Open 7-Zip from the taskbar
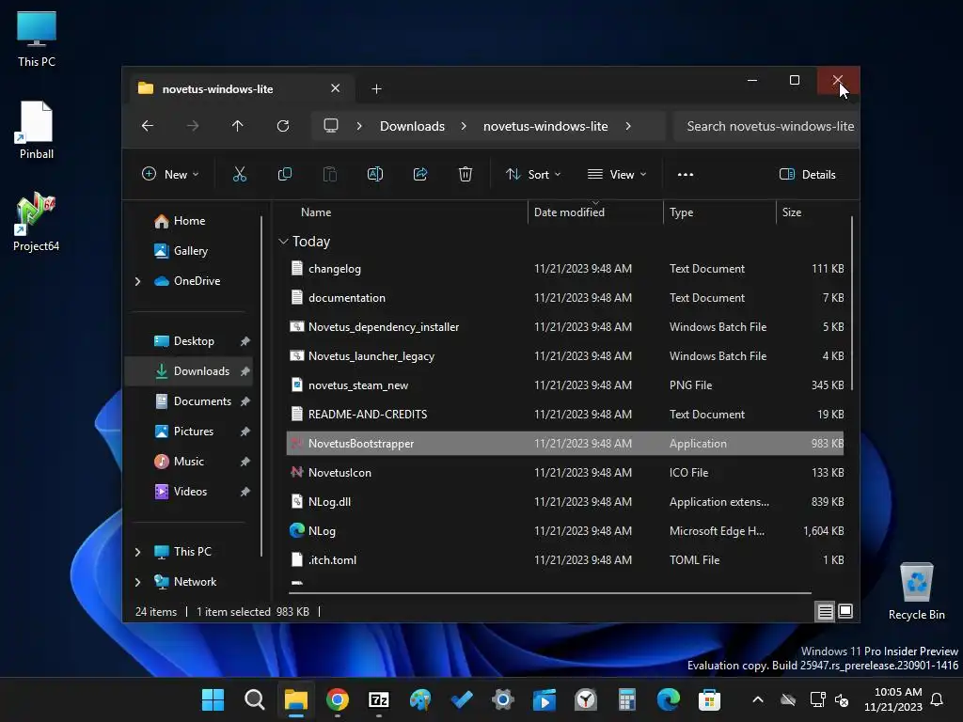The width and height of the screenshot is (963, 722). 379,699
